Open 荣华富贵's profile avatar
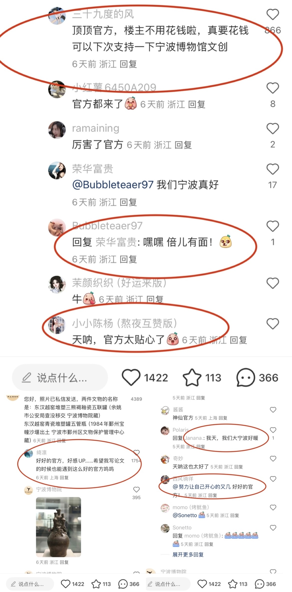Image resolution: width=292 pixels, height=592 pixels. (57, 170)
